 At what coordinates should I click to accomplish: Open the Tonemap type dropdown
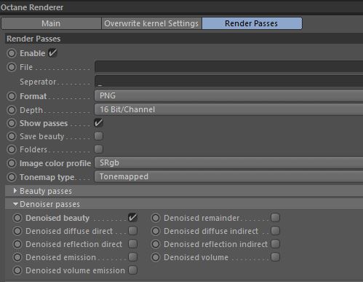point(228,176)
